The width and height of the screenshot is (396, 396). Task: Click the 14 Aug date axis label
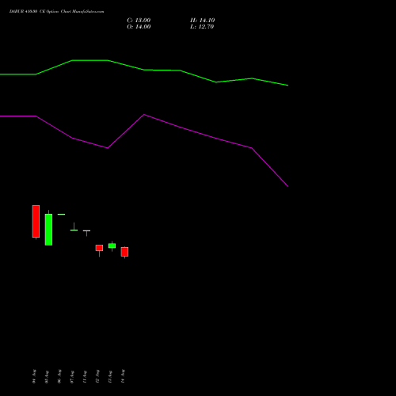(x=123, y=376)
